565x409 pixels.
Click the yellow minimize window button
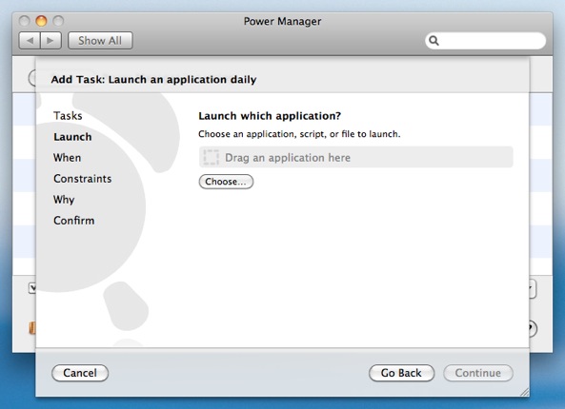(x=41, y=21)
